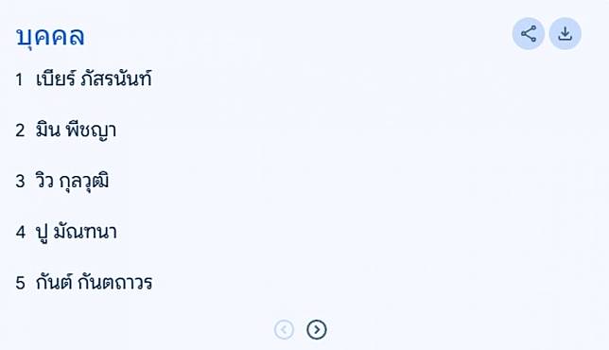Click rank number 1 in the list
Screen dimensions: 609x350
point(20,79)
